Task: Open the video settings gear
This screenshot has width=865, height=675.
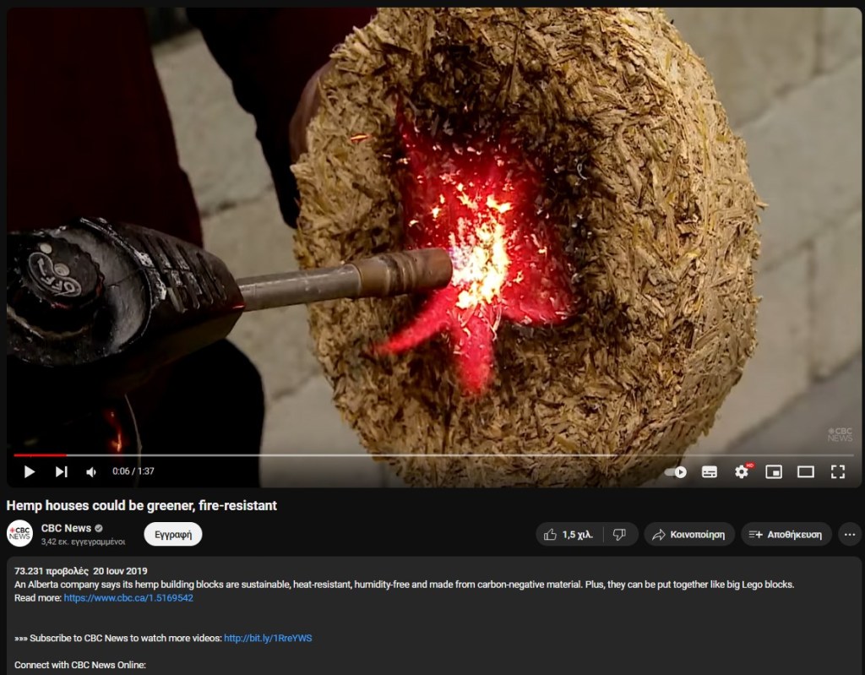Action: (x=742, y=471)
